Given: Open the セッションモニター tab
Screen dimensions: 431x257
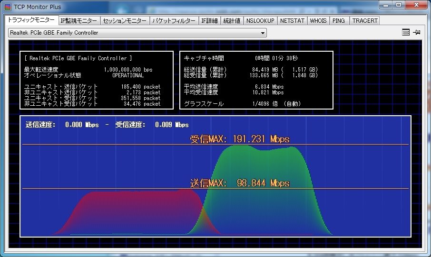Looking at the screenshot, I should 125,21.
